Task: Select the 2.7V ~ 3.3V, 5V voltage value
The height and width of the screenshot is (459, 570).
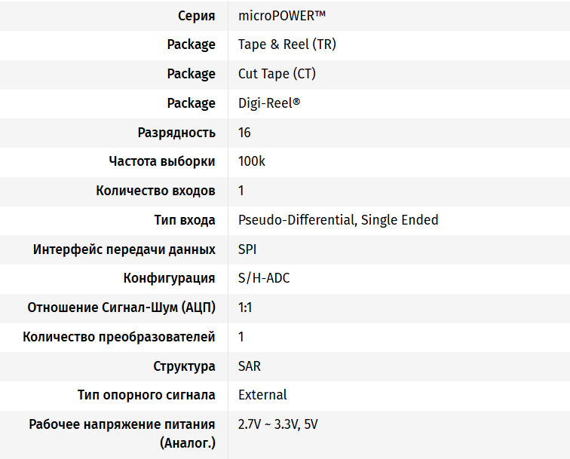Action: [277, 424]
